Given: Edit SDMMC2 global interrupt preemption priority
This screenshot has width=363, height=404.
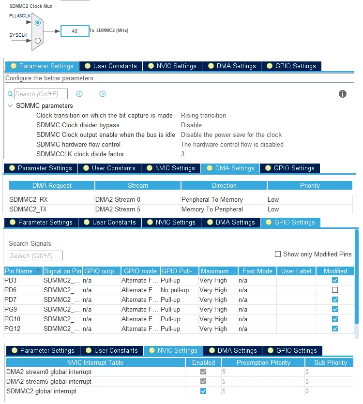Looking at the screenshot, I should [x=263, y=391].
